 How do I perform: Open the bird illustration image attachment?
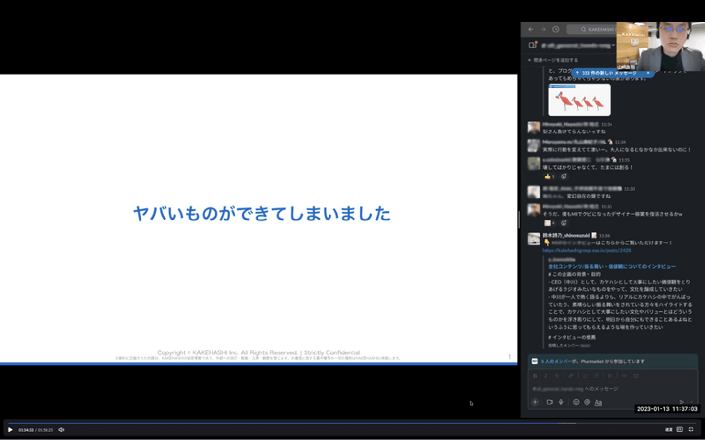[x=579, y=100]
